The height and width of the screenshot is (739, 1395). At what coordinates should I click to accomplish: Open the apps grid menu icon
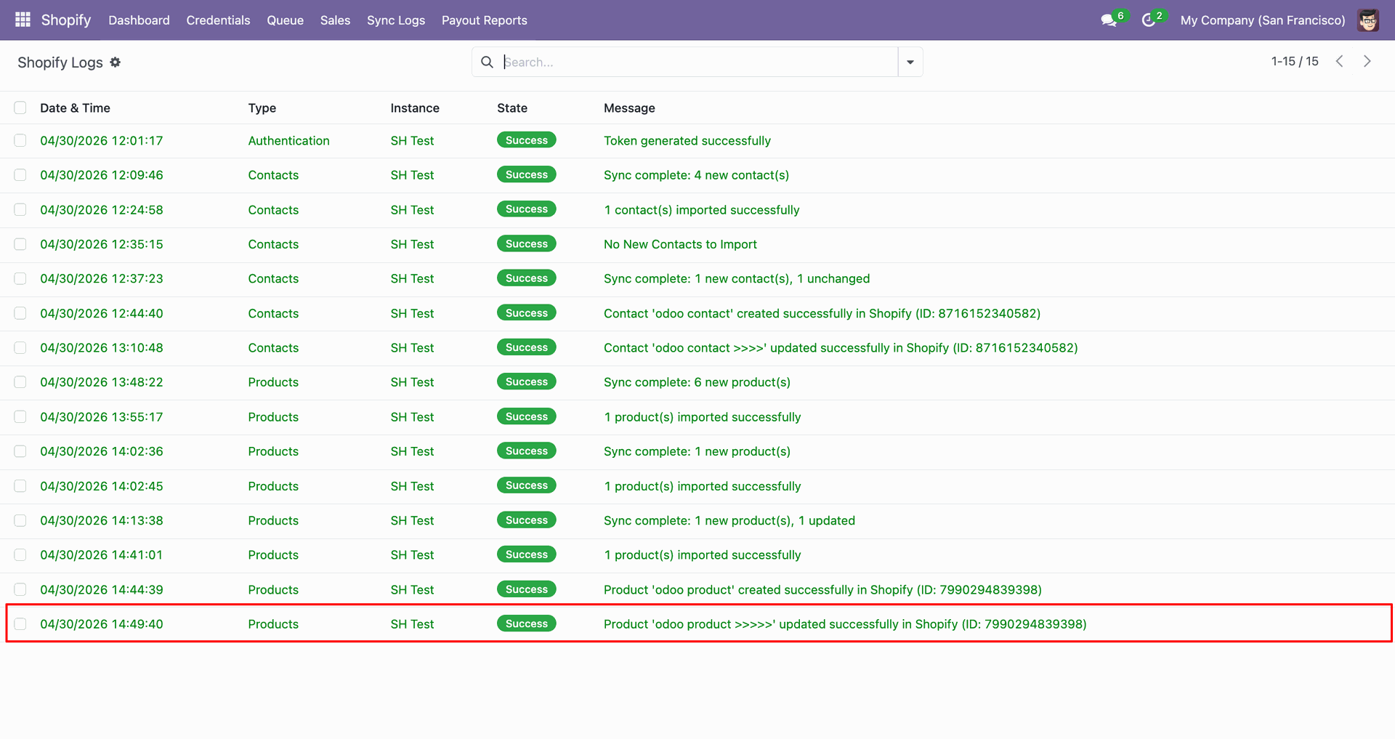coord(23,20)
